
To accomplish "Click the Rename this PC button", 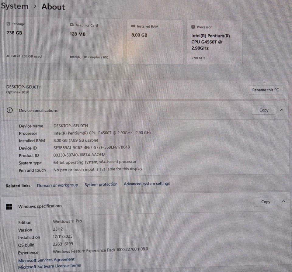I will pyautogui.click(x=265, y=90).
